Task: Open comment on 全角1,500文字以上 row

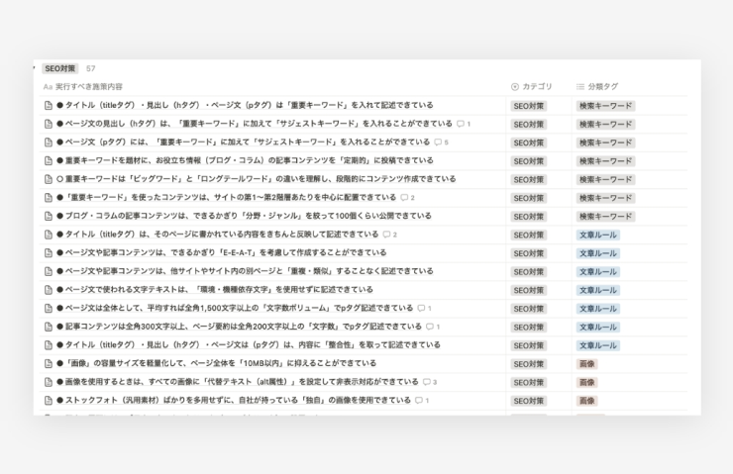Action: coord(425,308)
